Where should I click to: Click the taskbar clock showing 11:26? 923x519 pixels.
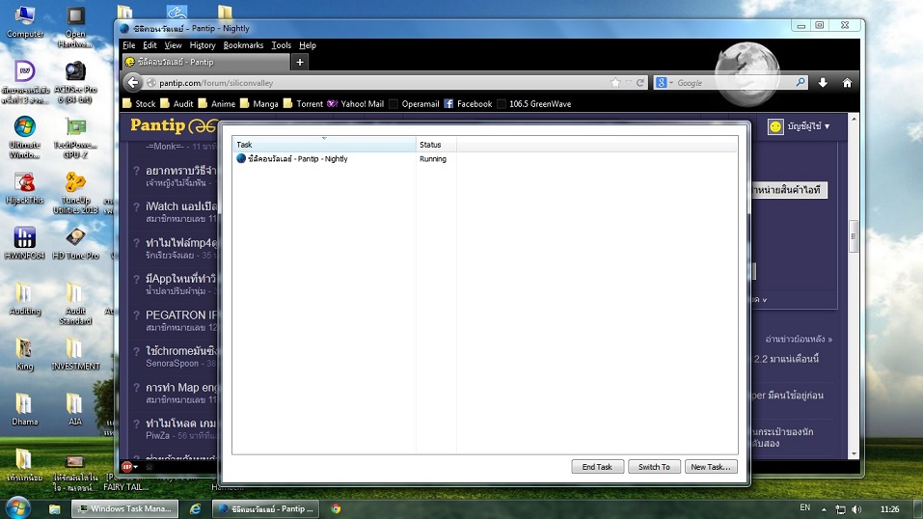point(889,509)
